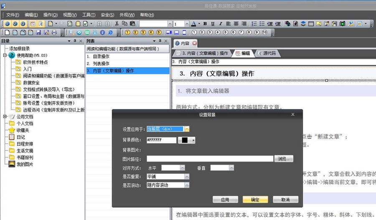Viewport: 376px width, 220px height.
Task: Decrease the indent
Action: [270, 23]
